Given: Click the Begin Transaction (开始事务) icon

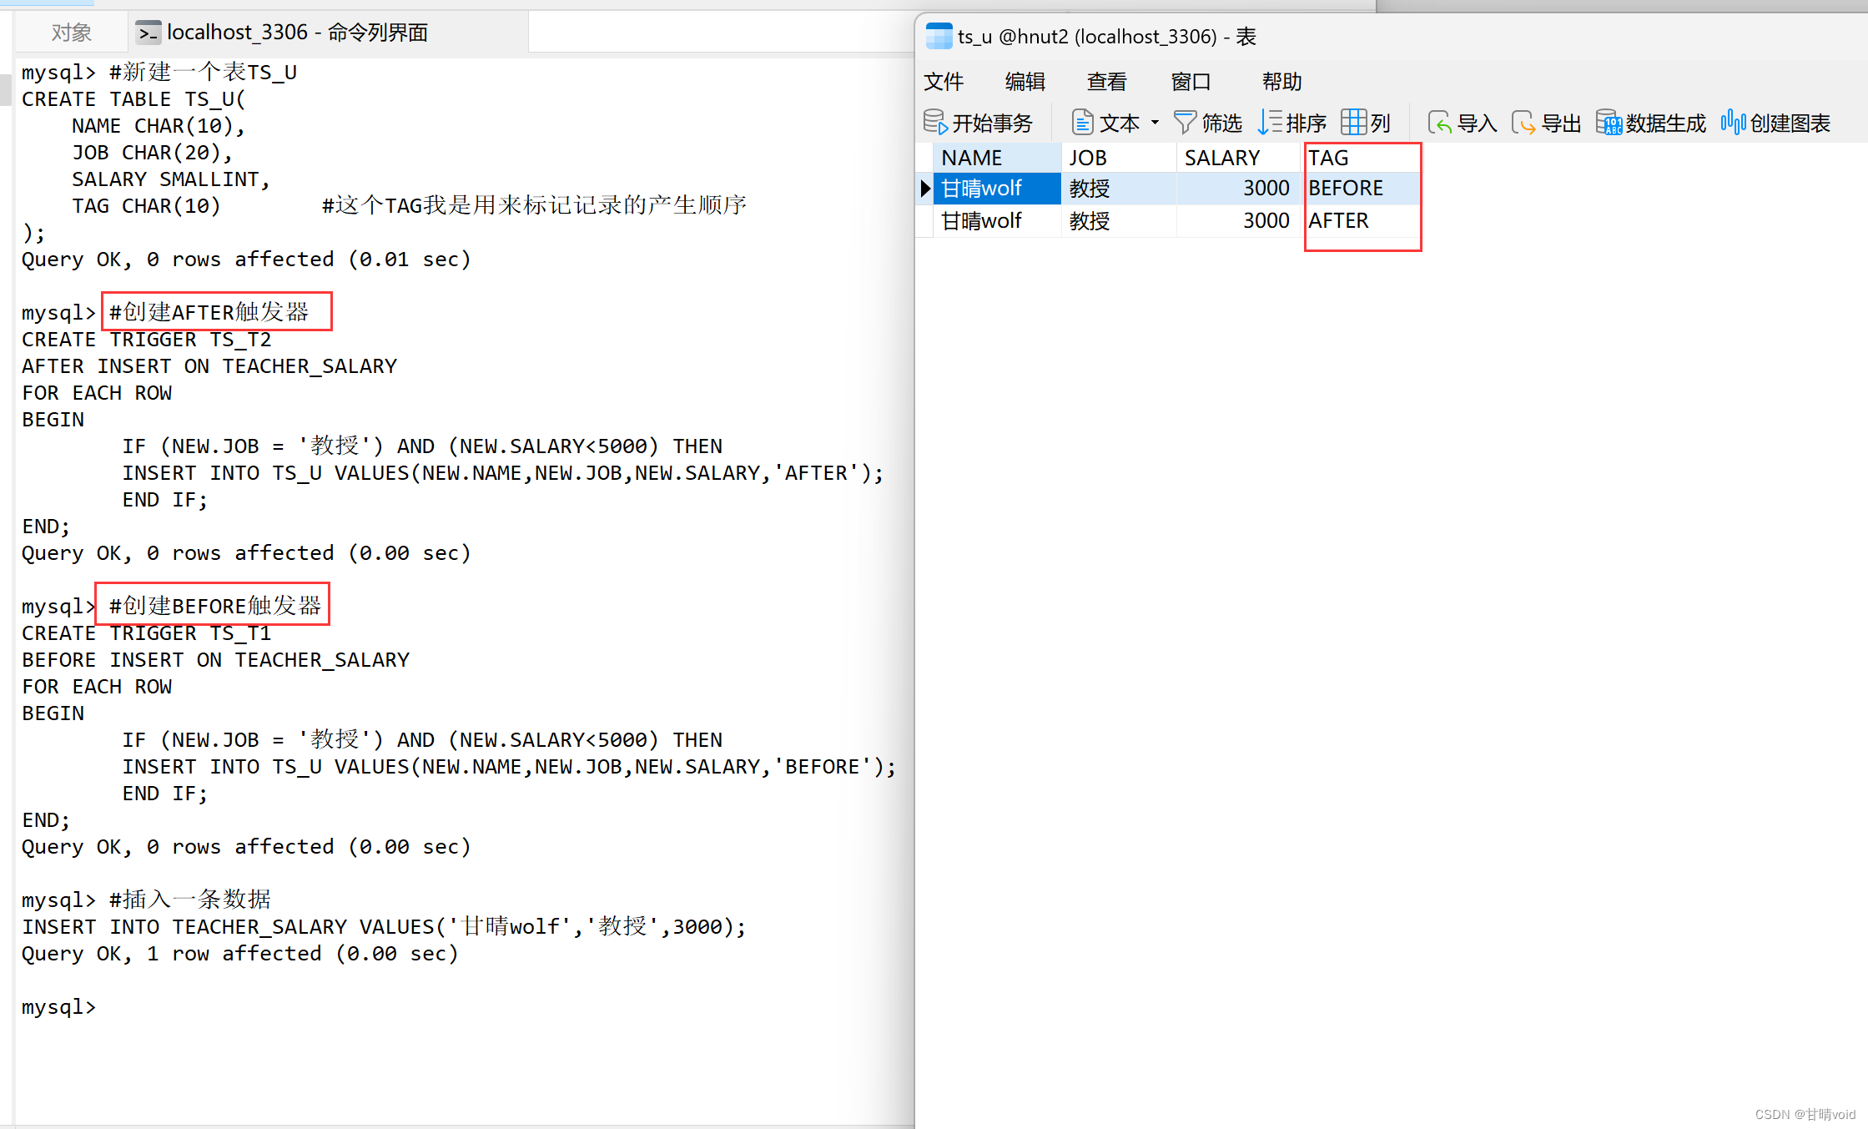Looking at the screenshot, I should [935, 123].
